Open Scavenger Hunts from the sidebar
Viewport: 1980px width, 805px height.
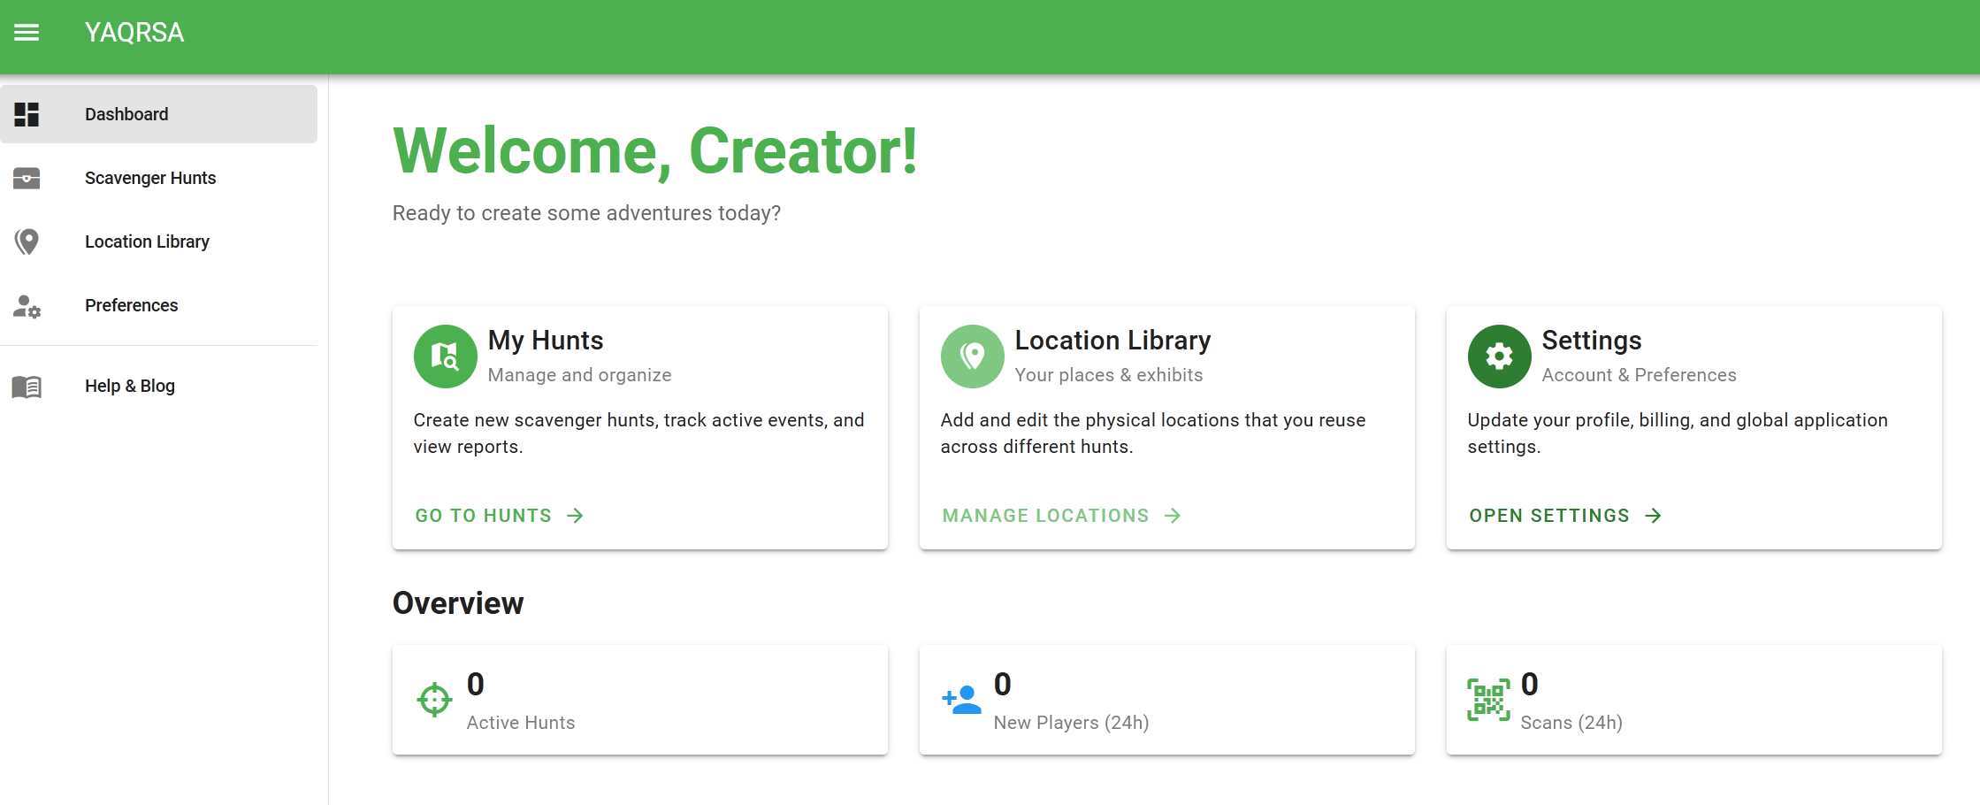pyautogui.click(x=150, y=178)
